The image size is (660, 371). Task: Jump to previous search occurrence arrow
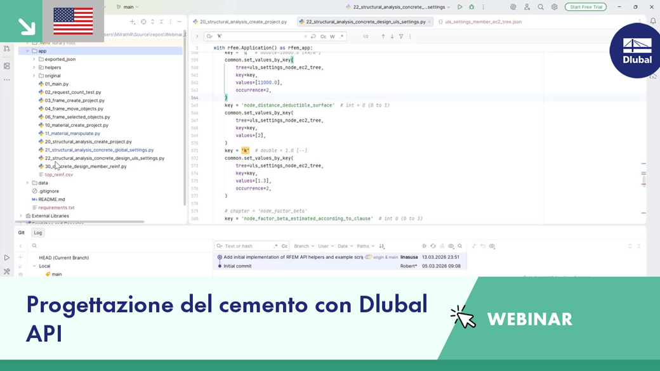pos(383,37)
